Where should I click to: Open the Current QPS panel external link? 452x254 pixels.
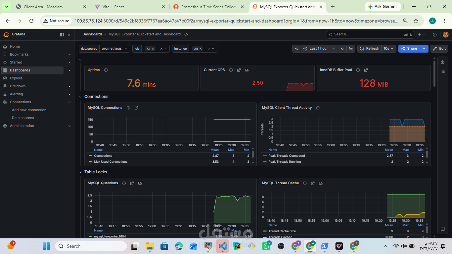(239, 70)
